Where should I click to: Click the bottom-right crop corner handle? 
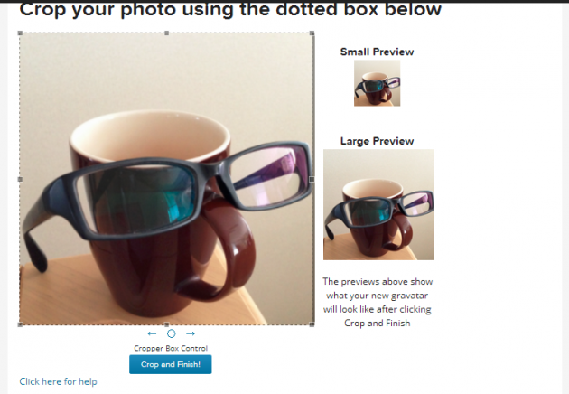(312, 324)
